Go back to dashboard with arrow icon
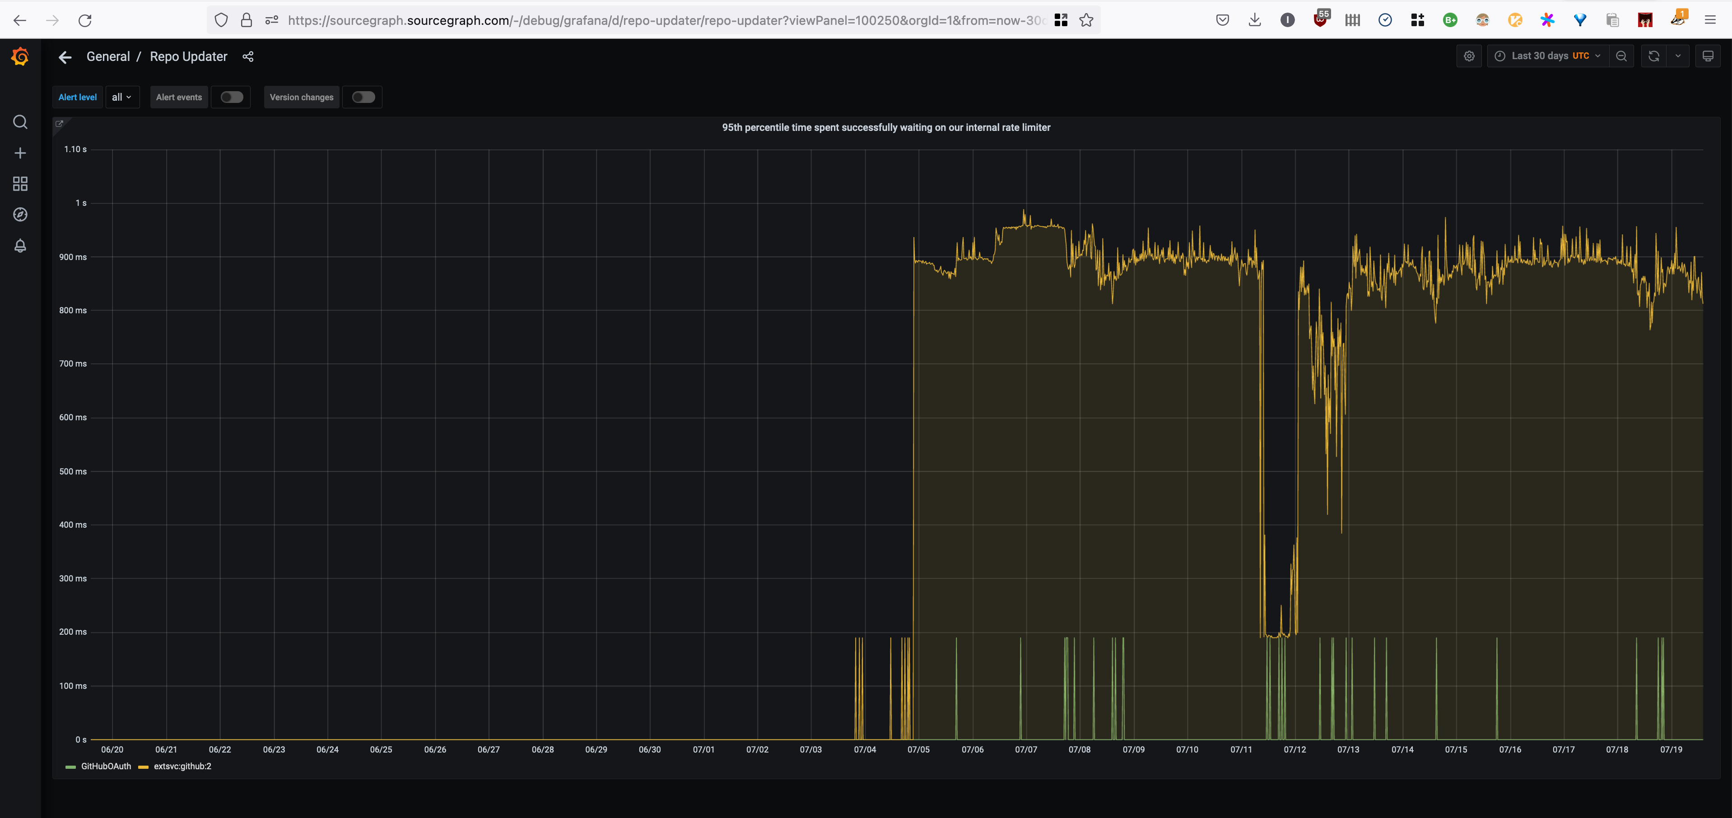Image resolution: width=1732 pixels, height=818 pixels. click(65, 57)
